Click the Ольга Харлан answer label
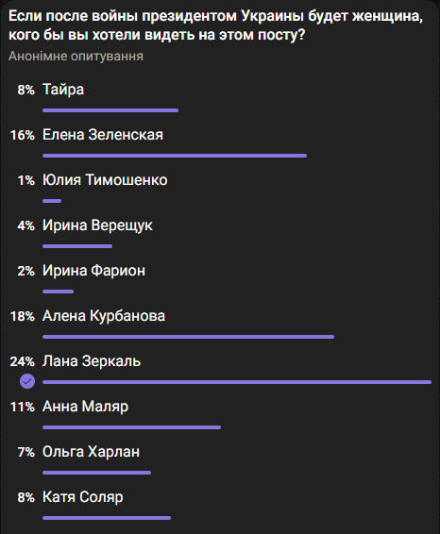 (x=91, y=452)
